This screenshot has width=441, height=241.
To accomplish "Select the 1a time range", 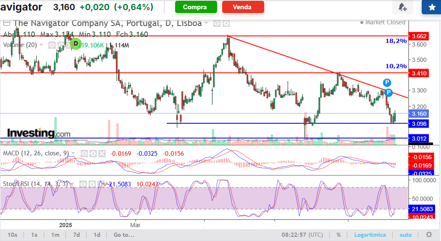I will coord(34,235).
